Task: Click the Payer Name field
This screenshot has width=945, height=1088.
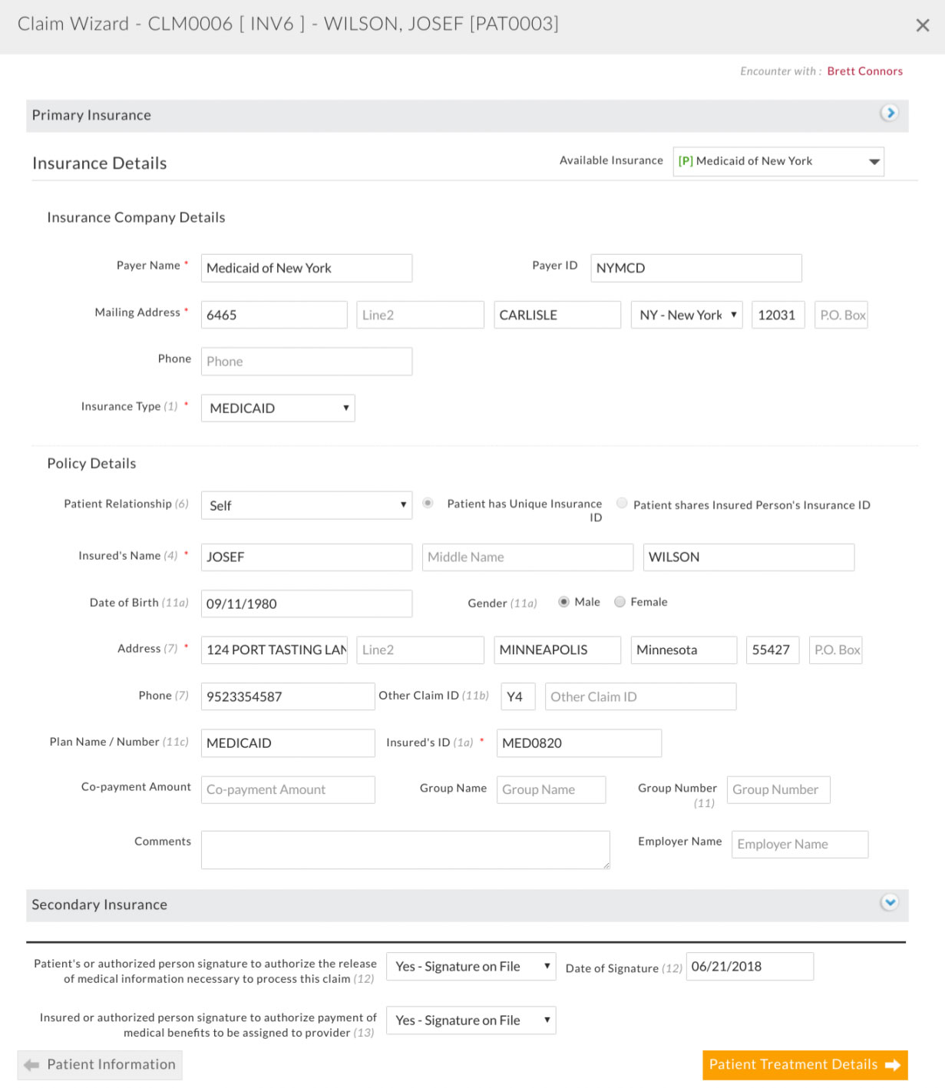Action: tap(306, 268)
